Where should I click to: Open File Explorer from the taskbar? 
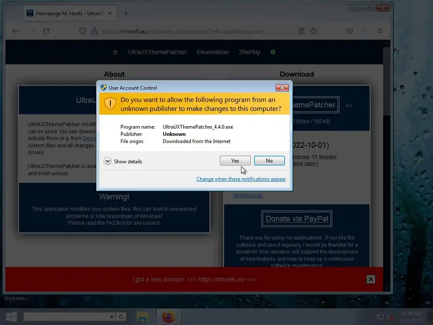tap(143, 317)
